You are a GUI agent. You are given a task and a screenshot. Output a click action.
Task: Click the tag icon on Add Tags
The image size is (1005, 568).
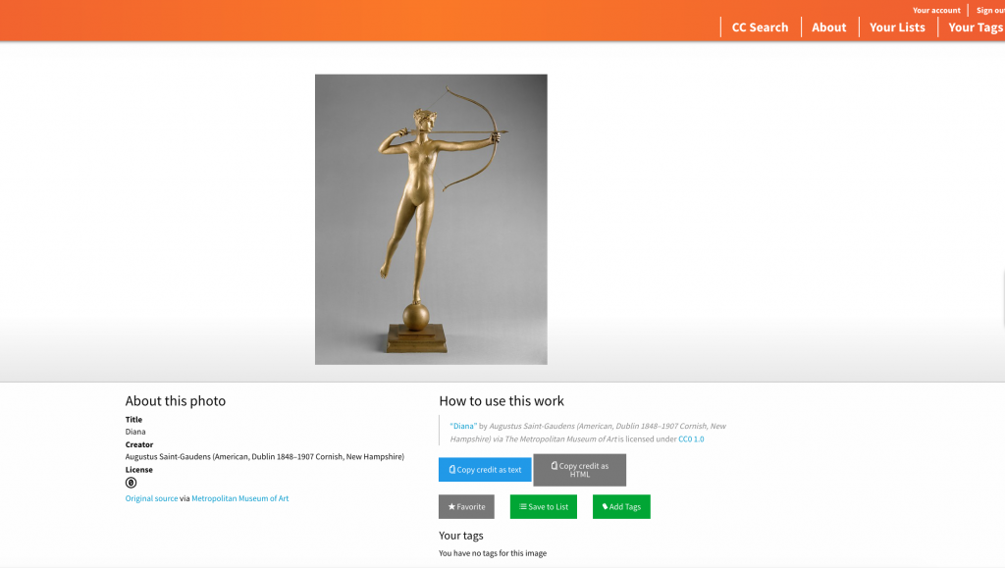pos(605,506)
